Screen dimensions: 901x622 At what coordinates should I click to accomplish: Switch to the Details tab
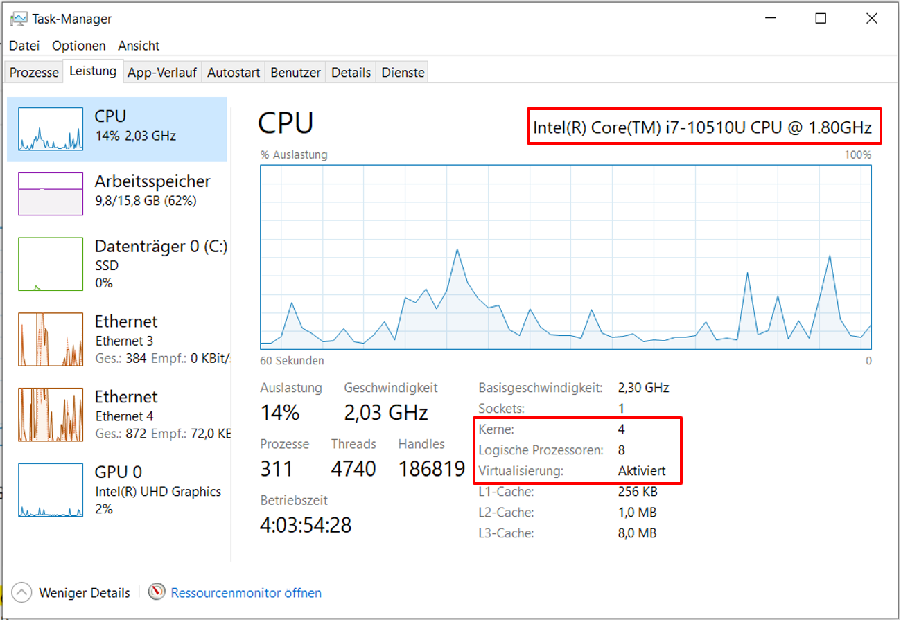351,72
